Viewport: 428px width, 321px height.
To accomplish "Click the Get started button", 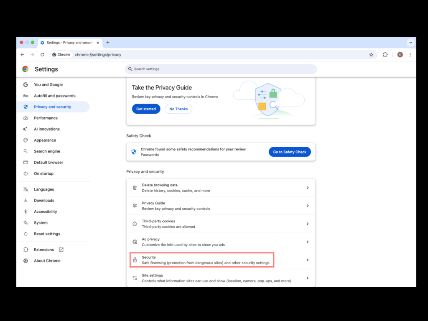I will [146, 109].
